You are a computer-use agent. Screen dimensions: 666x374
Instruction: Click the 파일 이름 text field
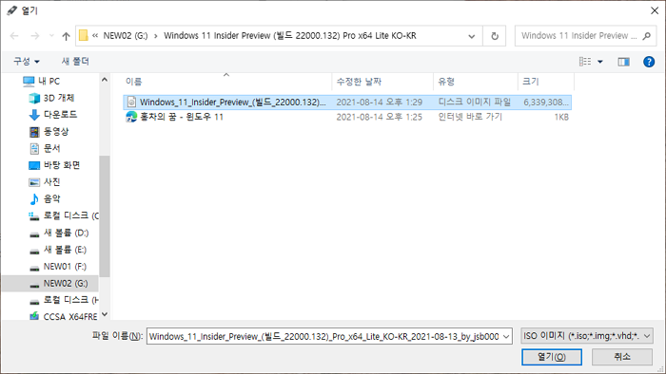323,336
